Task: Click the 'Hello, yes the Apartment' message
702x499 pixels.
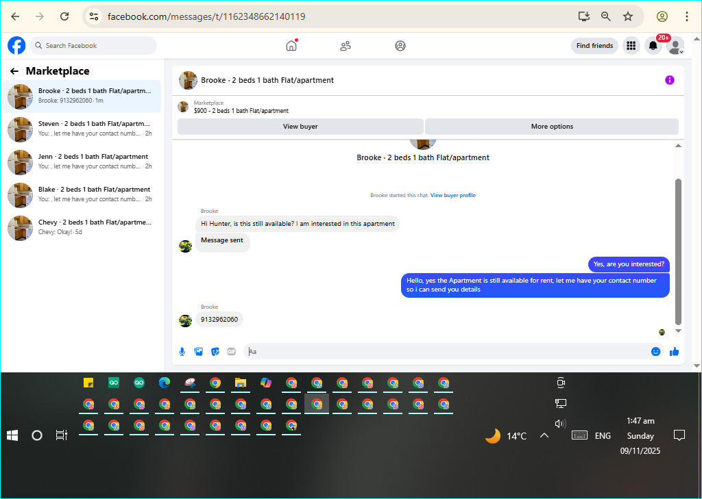Action: coord(535,285)
